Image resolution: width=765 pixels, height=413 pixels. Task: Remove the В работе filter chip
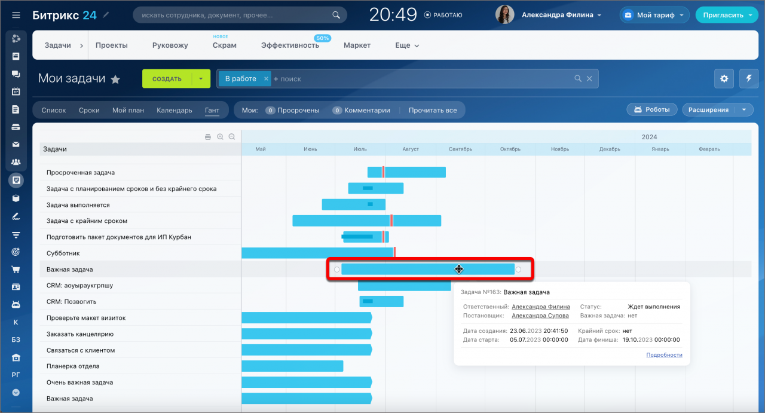click(x=267, y=79)
